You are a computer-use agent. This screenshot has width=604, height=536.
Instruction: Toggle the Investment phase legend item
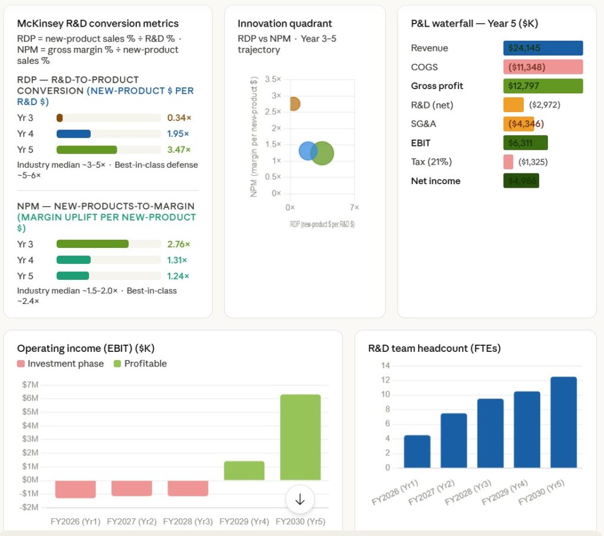point(60,364)
